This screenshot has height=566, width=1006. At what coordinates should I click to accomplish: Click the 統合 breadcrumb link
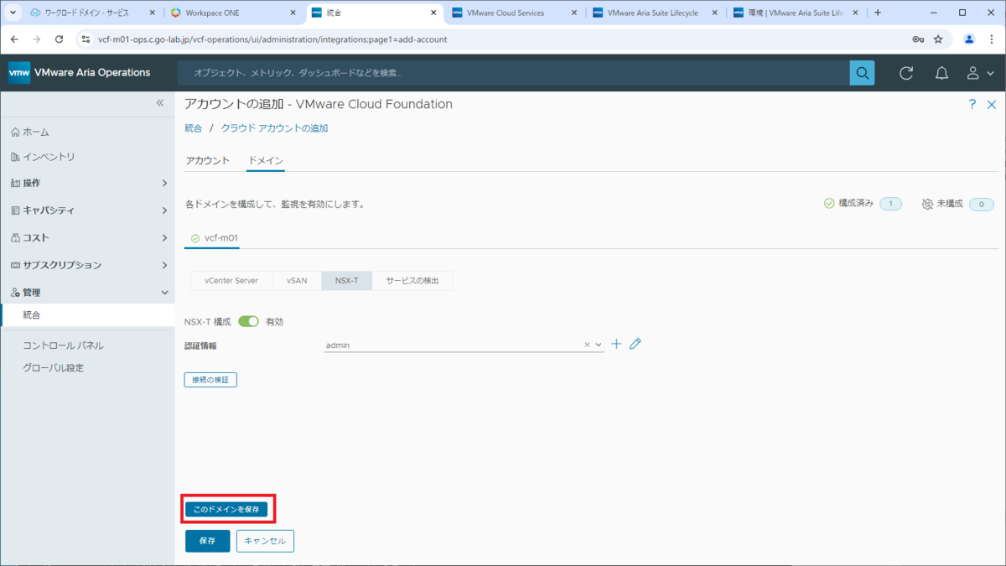pyautogui.click(x=194, y=128)
